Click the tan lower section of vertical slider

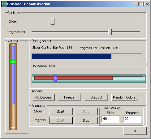pos(13,116)
